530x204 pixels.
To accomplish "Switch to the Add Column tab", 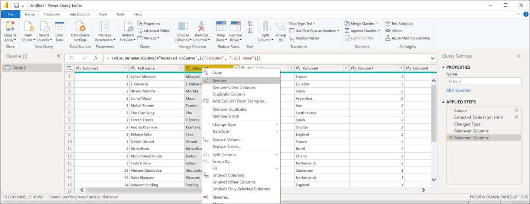I will tap(80, 14).
